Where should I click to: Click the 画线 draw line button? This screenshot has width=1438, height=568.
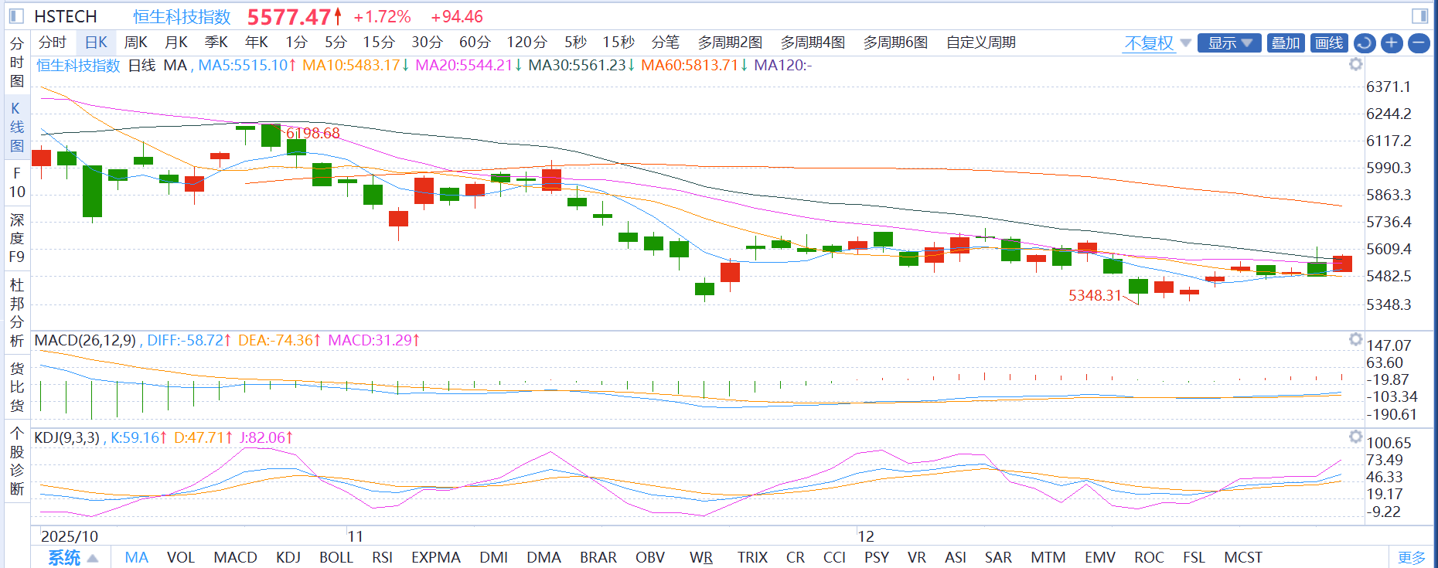point(1330,43)
